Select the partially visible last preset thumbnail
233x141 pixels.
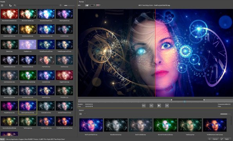pos(9,134)
